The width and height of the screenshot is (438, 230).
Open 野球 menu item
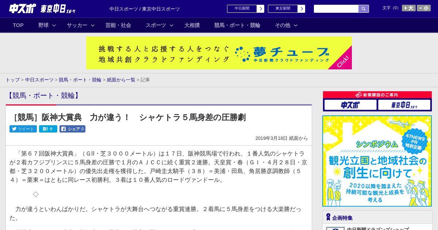pyautogui.click(x=43, y=25)
